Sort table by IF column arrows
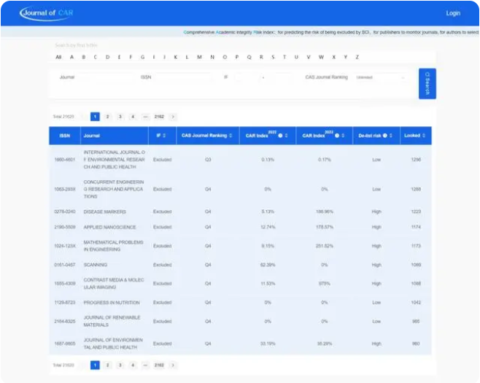The height and width of the screenshot is (383, 480). (x=164, y=136)
